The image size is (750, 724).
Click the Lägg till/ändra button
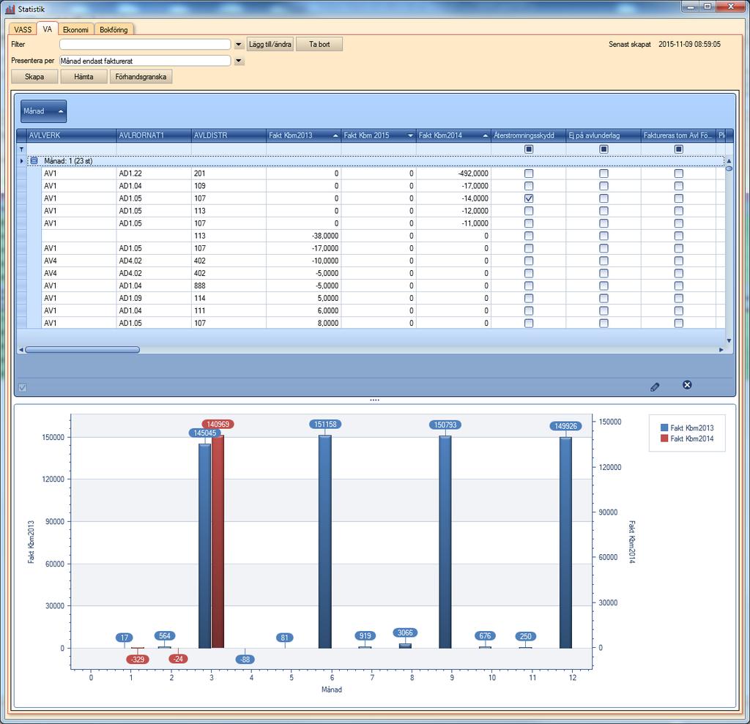(270, 45)
